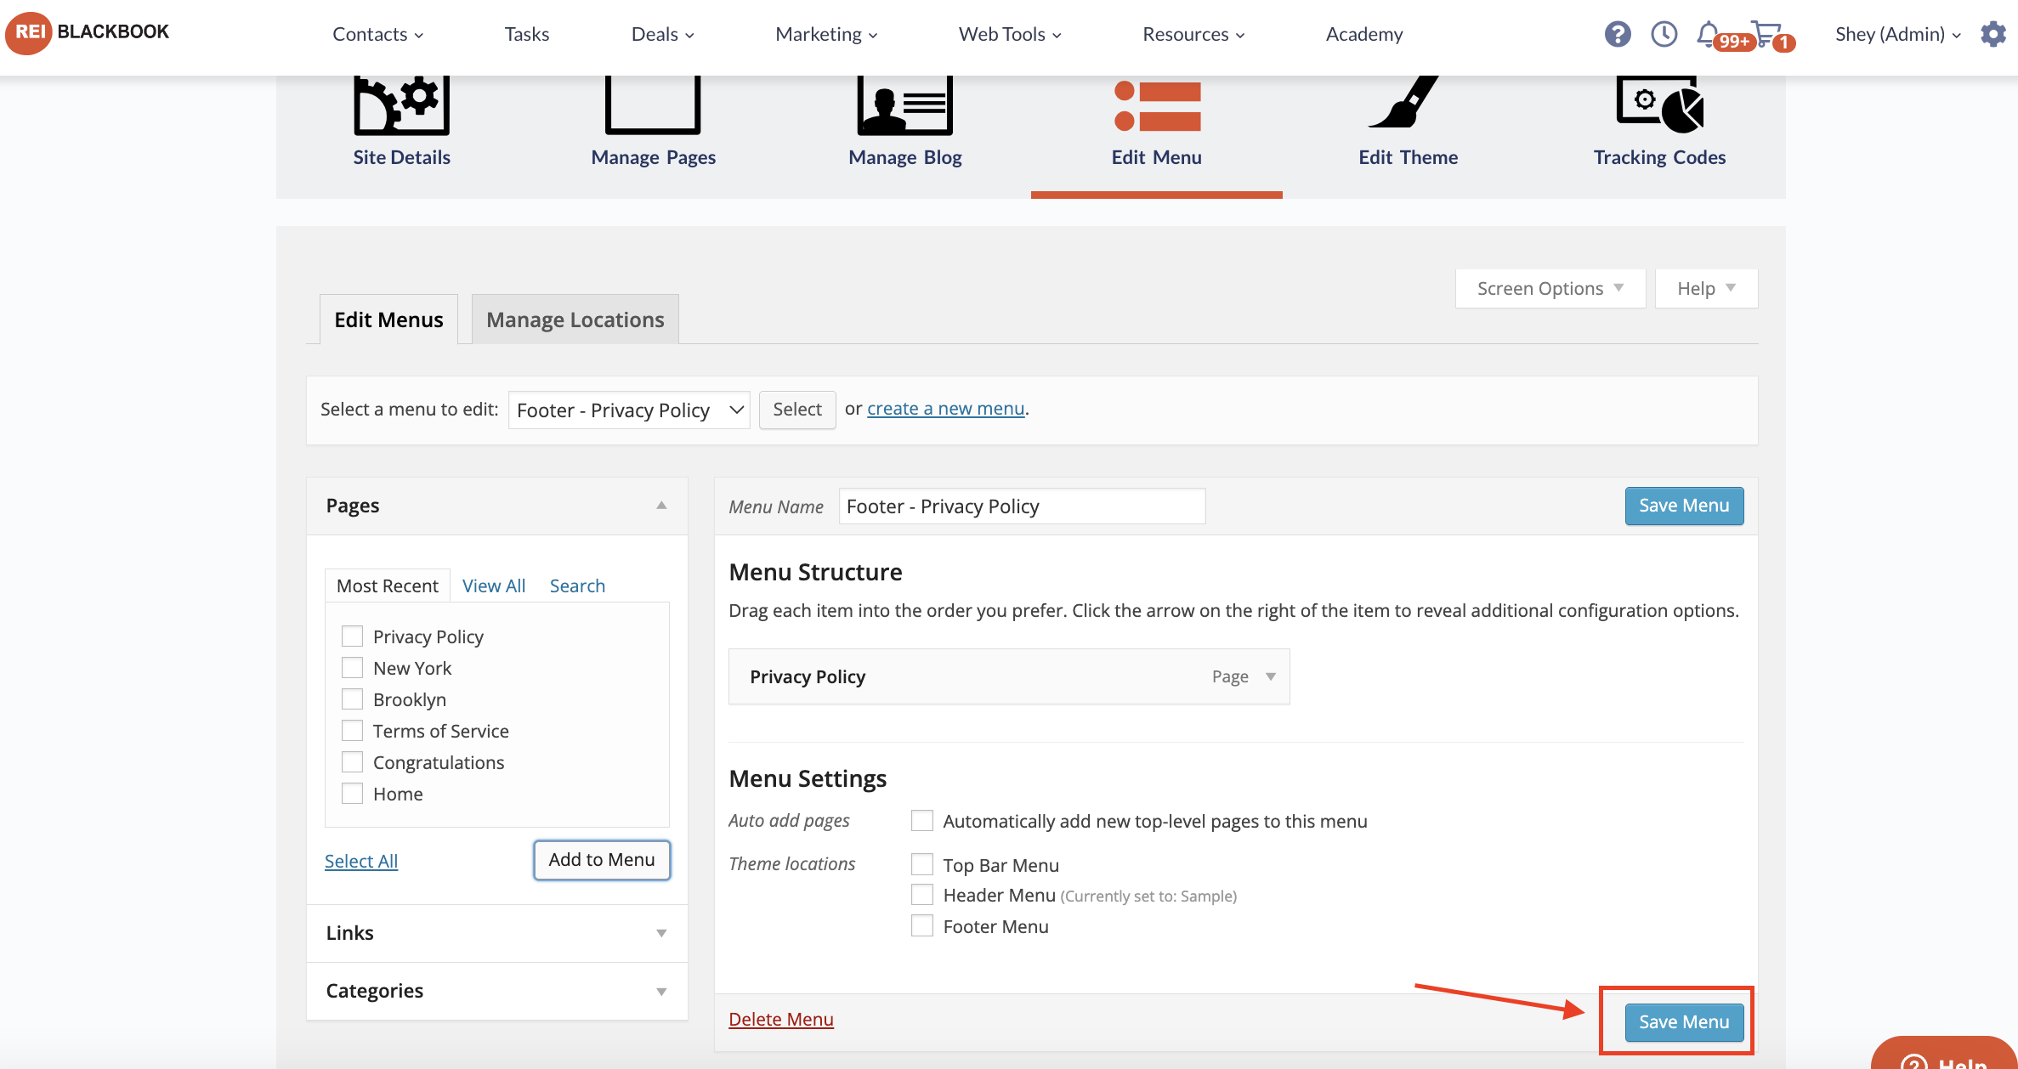The height and width of the screenshot is (1069, 2018).
Task: Open the Site Details icon
Action: 401,105
